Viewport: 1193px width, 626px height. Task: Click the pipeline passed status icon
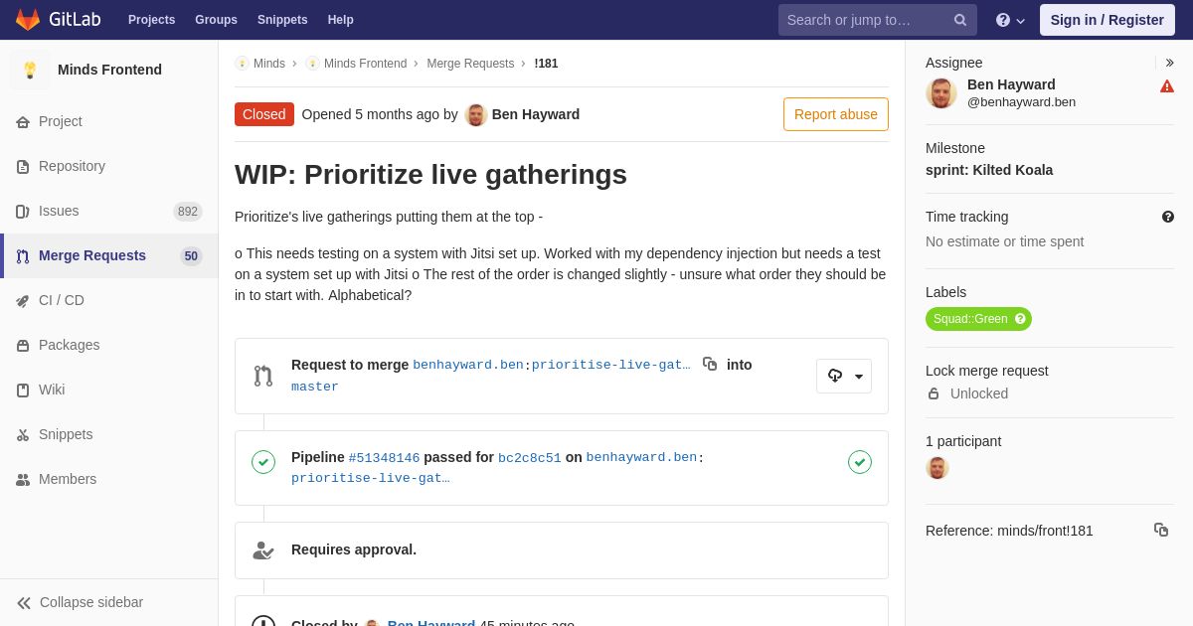pyautogui.click(x=263, y=462)
